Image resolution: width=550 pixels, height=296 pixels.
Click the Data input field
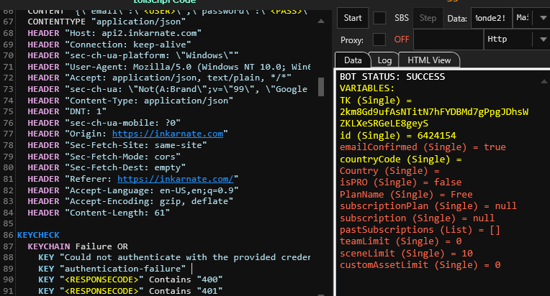[491, 18]
